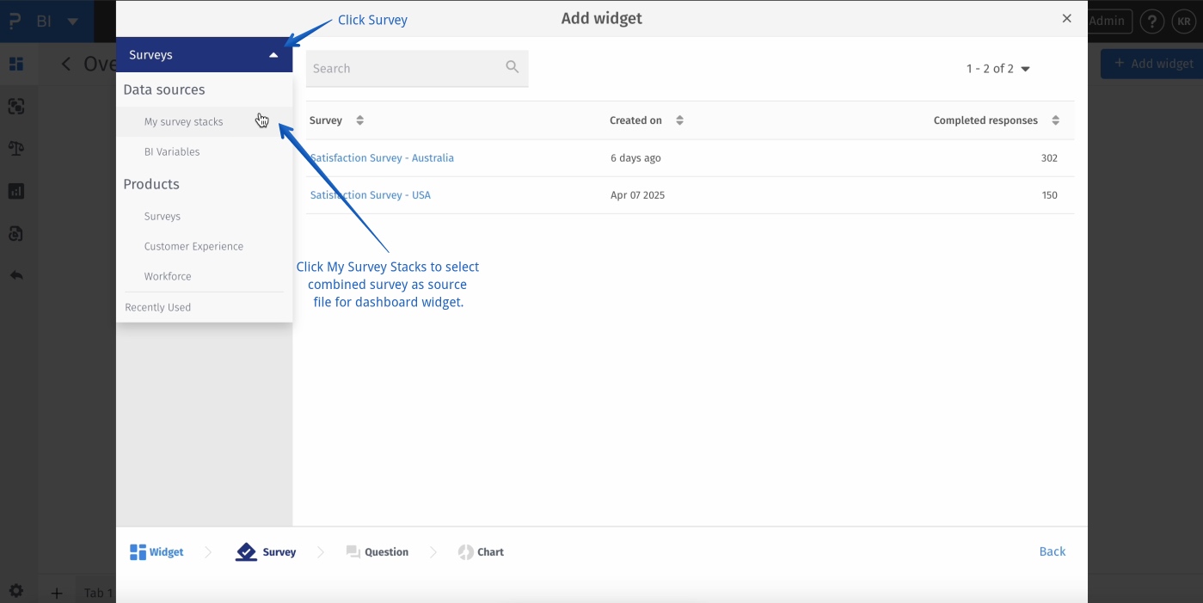The width and height of the screenshot is (1203, 603).
Task: Sort by Completed responses column
Action: (x=1055, y=120)
